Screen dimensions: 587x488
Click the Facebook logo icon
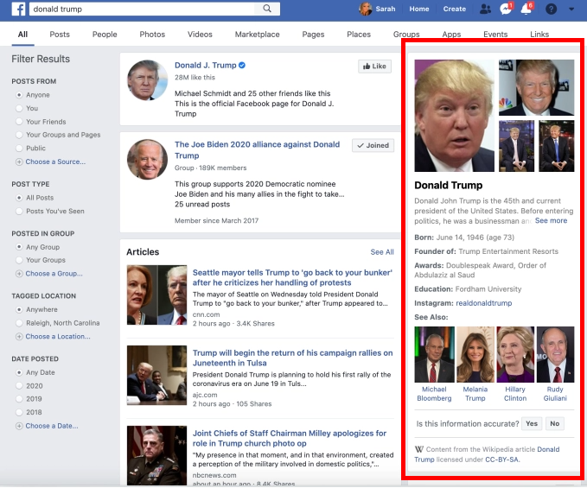[18, 9]
